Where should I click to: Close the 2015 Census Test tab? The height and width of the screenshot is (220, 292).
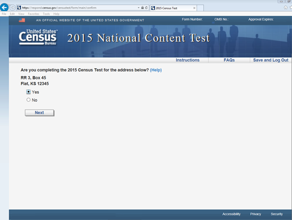(x=194, y=8)
